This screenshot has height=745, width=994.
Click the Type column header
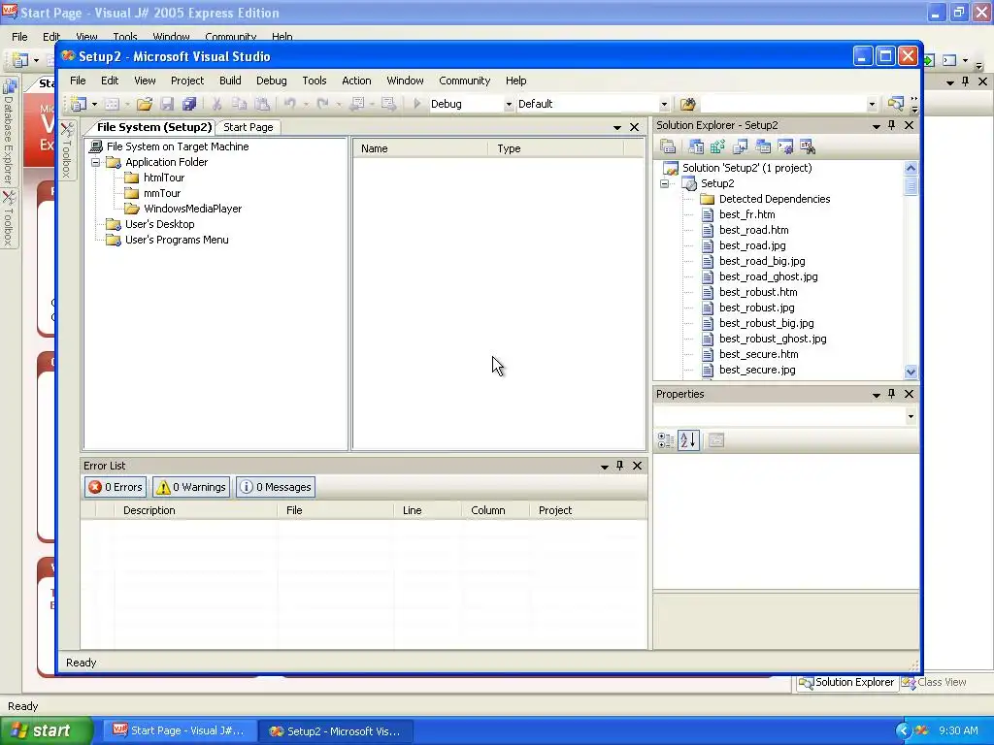click(x=556, y=148)
